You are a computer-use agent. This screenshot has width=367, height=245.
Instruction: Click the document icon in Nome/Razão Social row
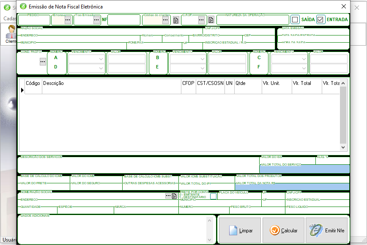(174, 196)
